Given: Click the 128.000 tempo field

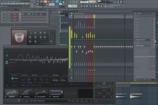Looking at the screenshot, I should pyautogui.click(x=52, y=4).
